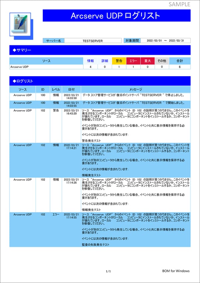Image resolution: width=200 pixels, height=283 pixels.
Task: Click the message ending で開始しました
Action: (x=134, y=103)
